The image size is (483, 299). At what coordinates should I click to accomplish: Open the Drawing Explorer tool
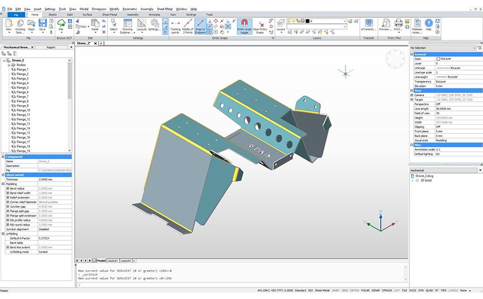(x=127, y=25)
